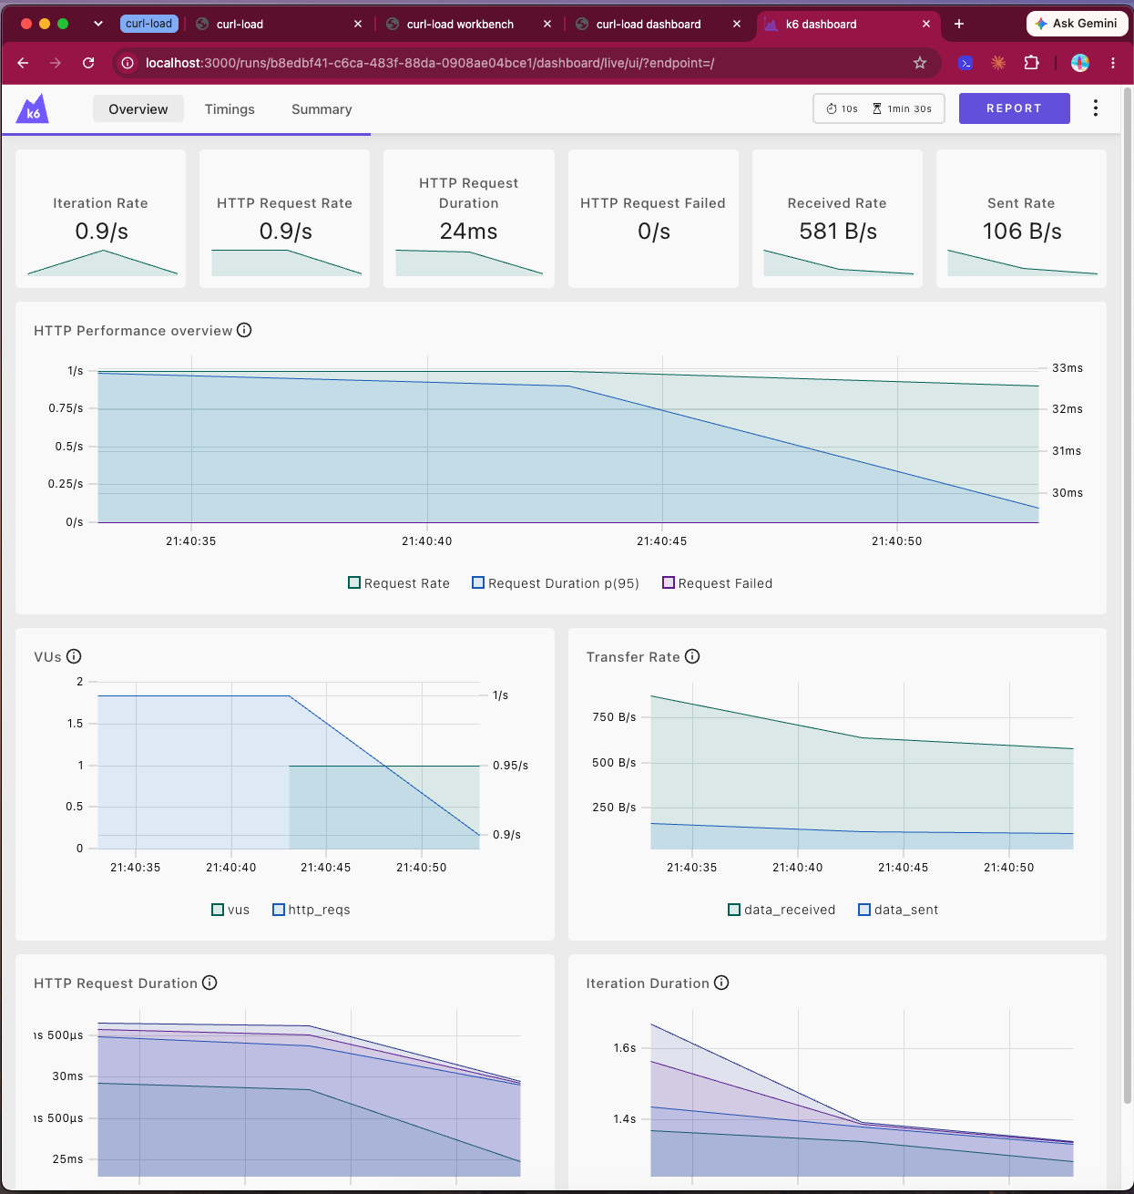Click the 1.6s label in Iteration Duration

(x=625, y=1048)
